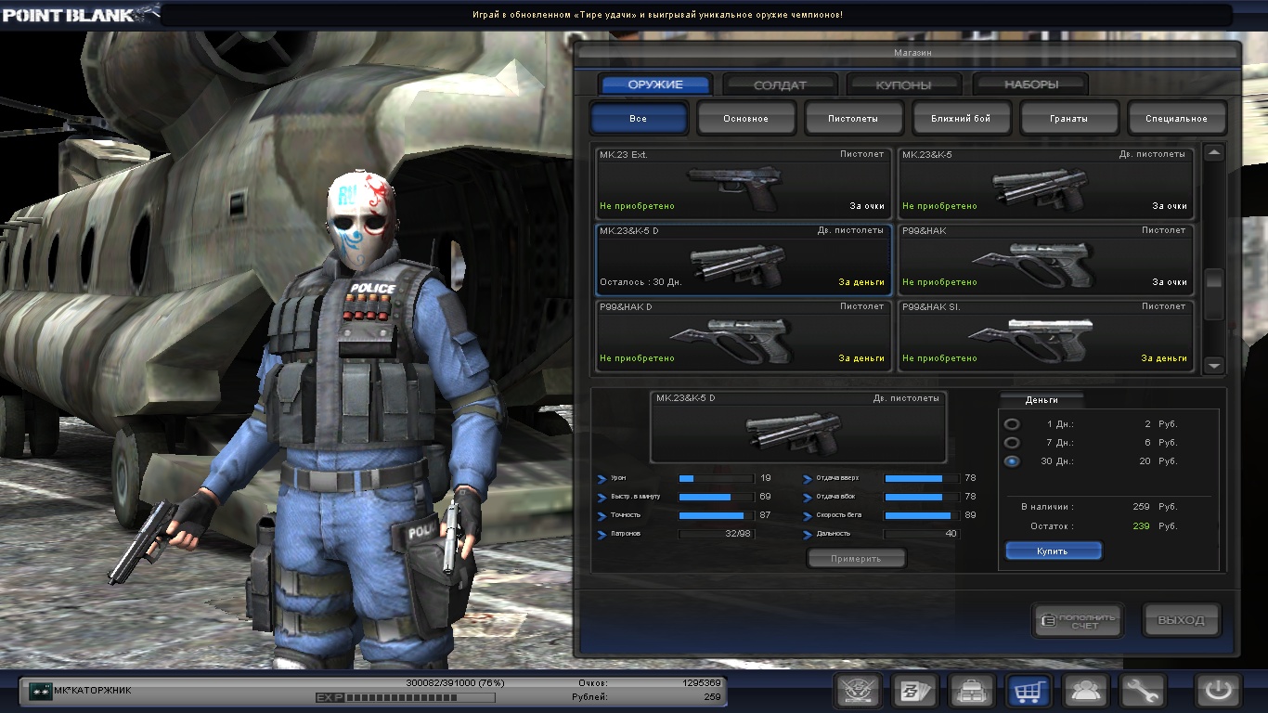
Task: Open the КУПОНЫ tab
Action: coord(905,84)
